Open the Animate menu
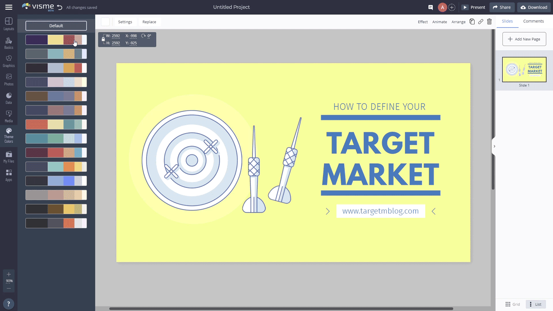This screenshot has width=553, height=311. tap(440, 22)
